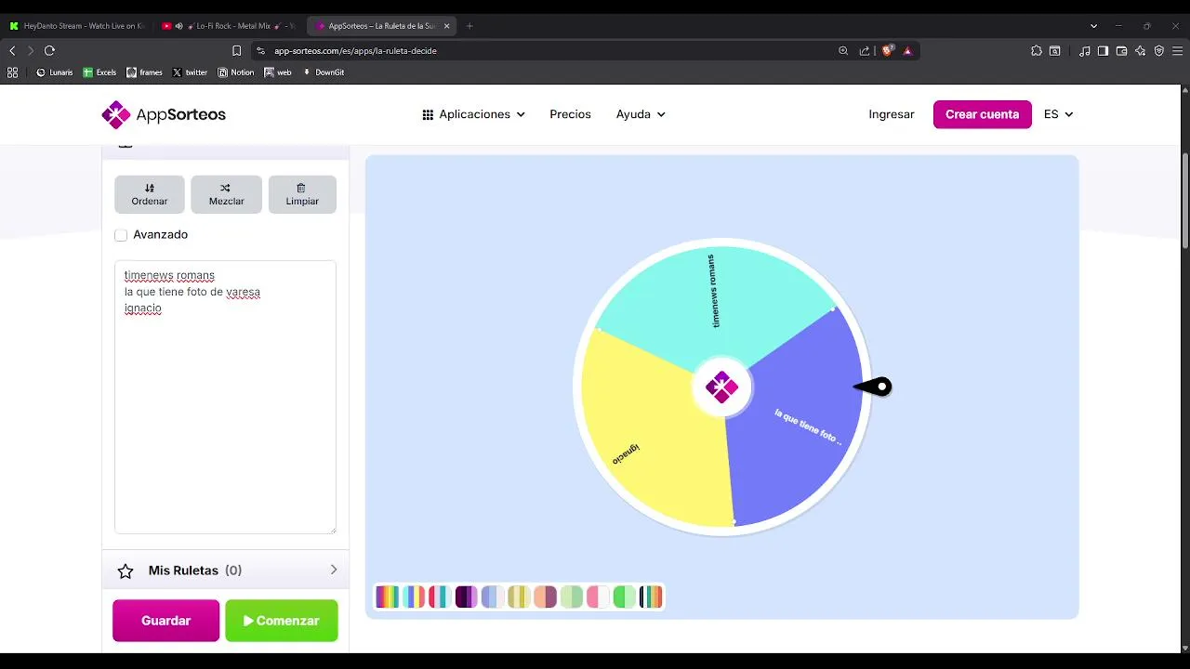Expand the Ayuda dropdown
Viewport: 1190px width, 669px height.
click(x=641, y=114)
